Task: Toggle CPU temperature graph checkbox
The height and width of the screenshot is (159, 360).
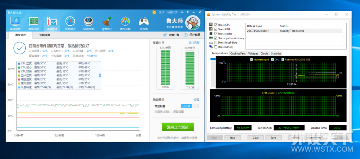Action: click(273, 59)
